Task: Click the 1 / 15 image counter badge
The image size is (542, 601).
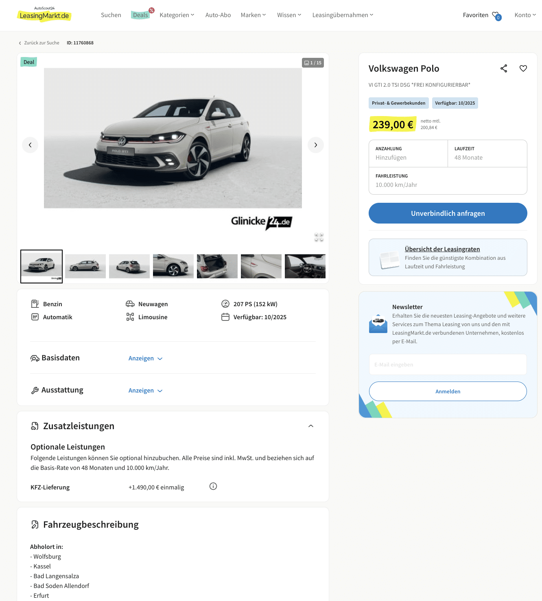Action: point(313,63)
